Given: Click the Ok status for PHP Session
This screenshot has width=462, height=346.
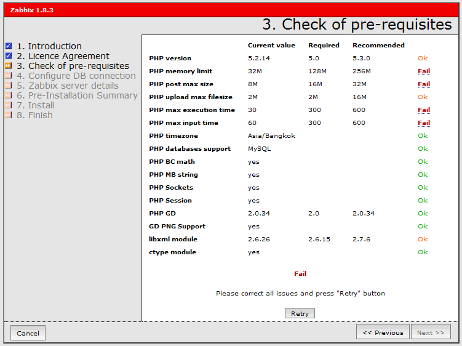Looking at the screenshot, I should coord(423,201).
